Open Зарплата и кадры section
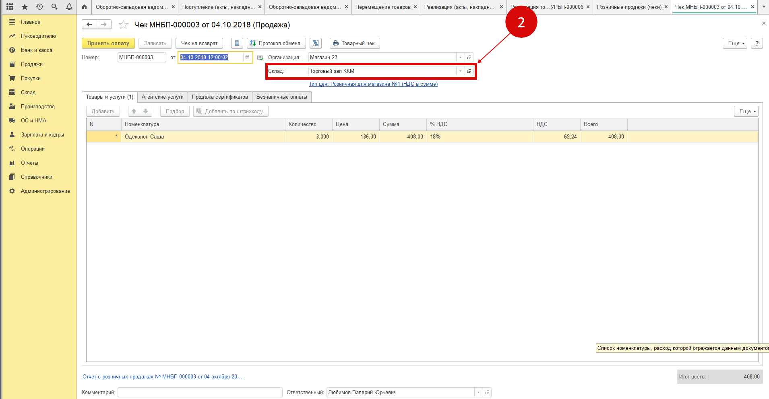769x399 pixels. [42, 135]
